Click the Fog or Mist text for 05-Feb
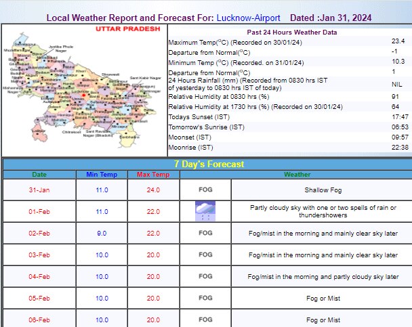 pyautogui.click(x=323, y=299)
